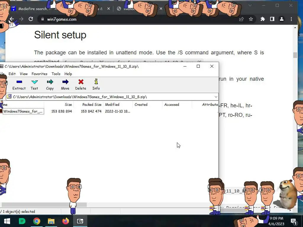303x227 pixels.
Task: Open the Favorites menu
Action: tap(39, 74)
